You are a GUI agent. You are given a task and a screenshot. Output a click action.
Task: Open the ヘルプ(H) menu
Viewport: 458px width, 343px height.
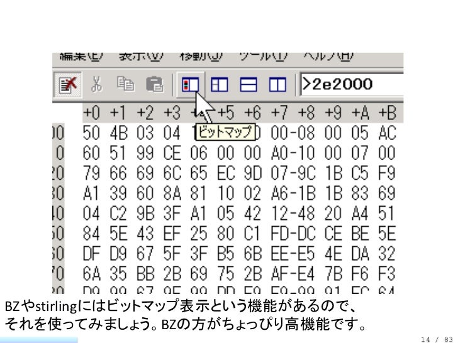pos(328,56)
